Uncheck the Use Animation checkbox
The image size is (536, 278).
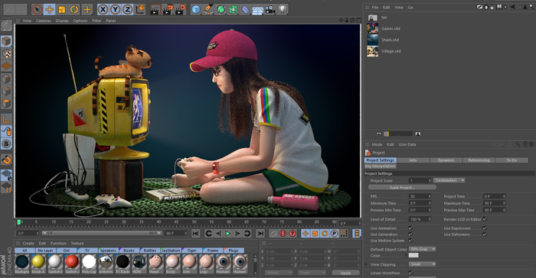click(410, 228)
